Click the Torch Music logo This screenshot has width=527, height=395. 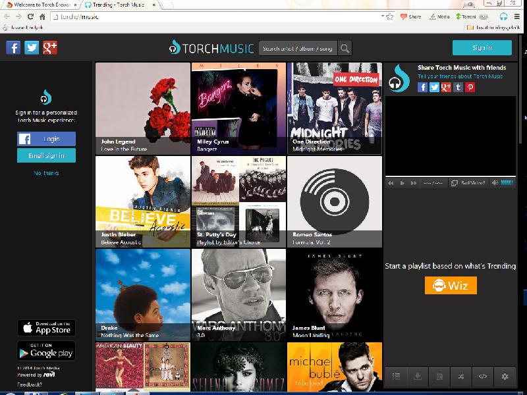pyautogui.click(x=211, y=48)
